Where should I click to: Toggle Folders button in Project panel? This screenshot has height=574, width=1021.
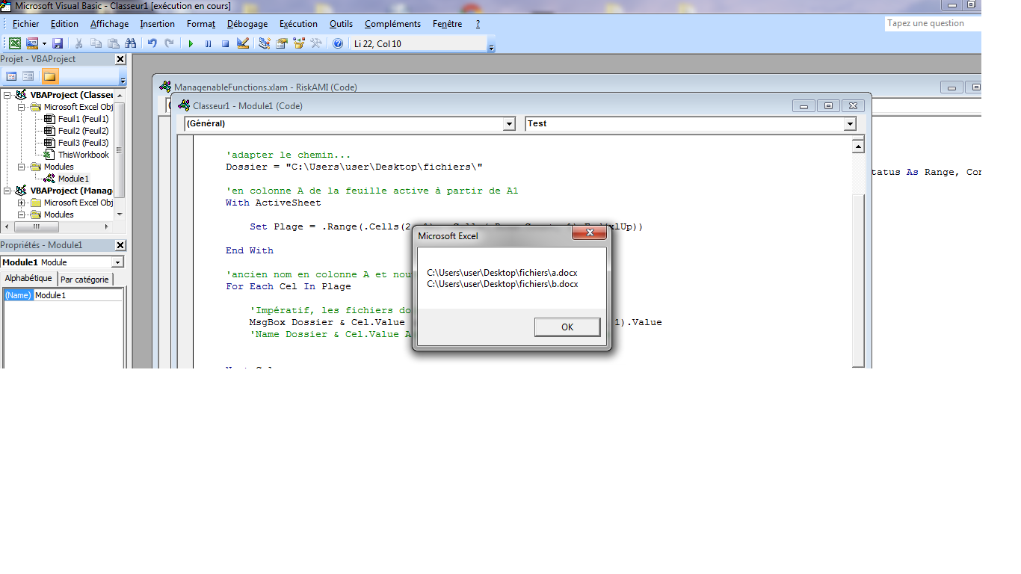[x=50, y=75]
